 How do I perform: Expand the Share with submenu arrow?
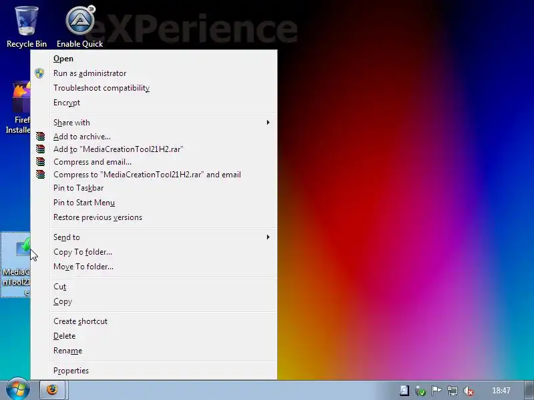coord(268,123)
